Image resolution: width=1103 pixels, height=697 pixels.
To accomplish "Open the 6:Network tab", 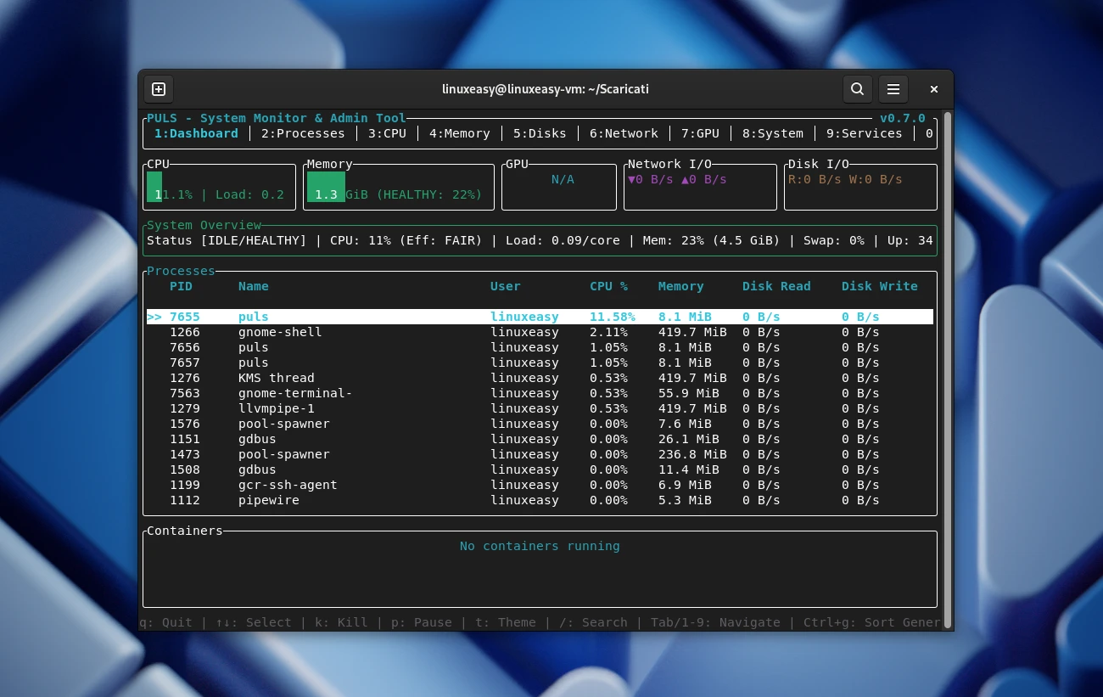I will click(x=624, y=133).
